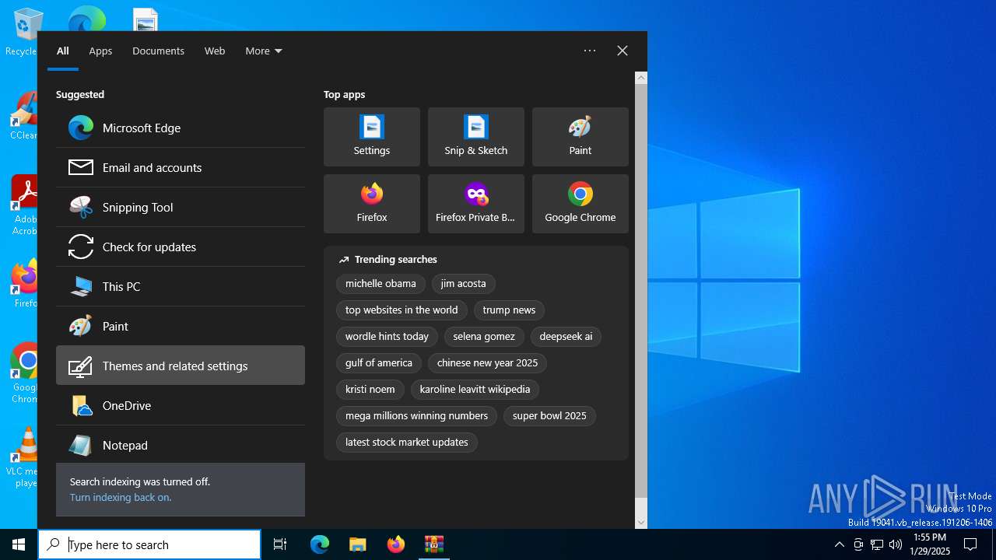Open File Explorer from taskbar
This screenshot has height=560, width=996.
tap(358, 544)
